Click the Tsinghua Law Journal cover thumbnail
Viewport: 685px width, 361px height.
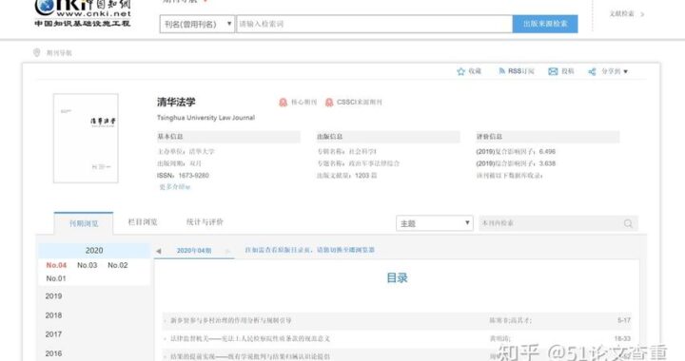(86, 138)
